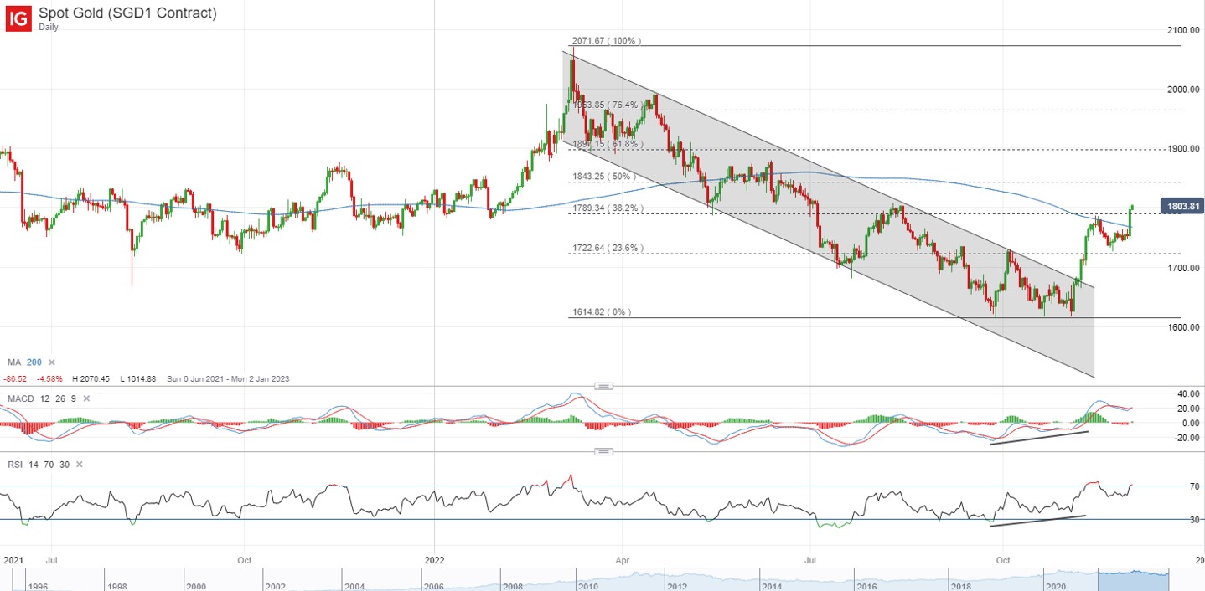Edit the RSI period 14
The height and width of the screenshot is (591, 1205).
coord(32,464)
